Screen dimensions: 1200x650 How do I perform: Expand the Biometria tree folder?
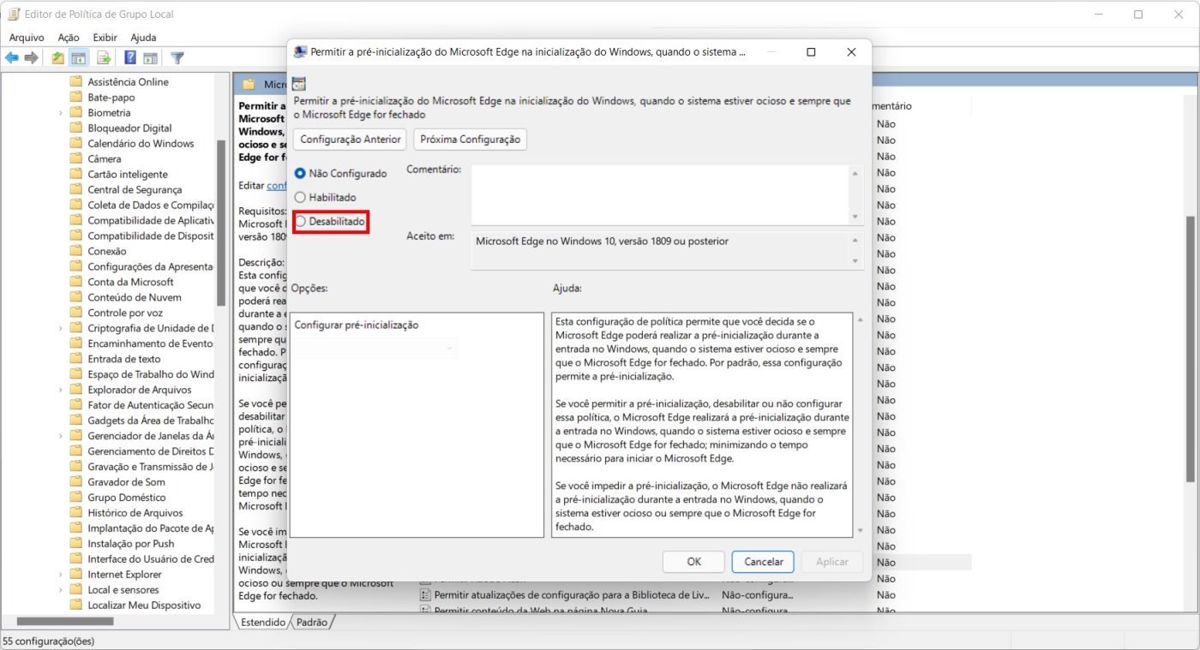pyautogui.click(x=61, y=113)
